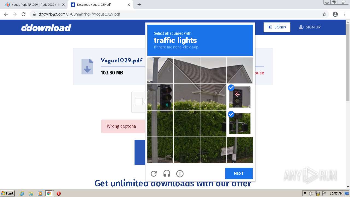Go back to previous page
The height and width of the screenshot is (197, 350).
(6, 14)
